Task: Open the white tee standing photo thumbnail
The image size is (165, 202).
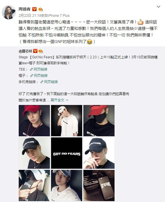Action: pos(67,121)
